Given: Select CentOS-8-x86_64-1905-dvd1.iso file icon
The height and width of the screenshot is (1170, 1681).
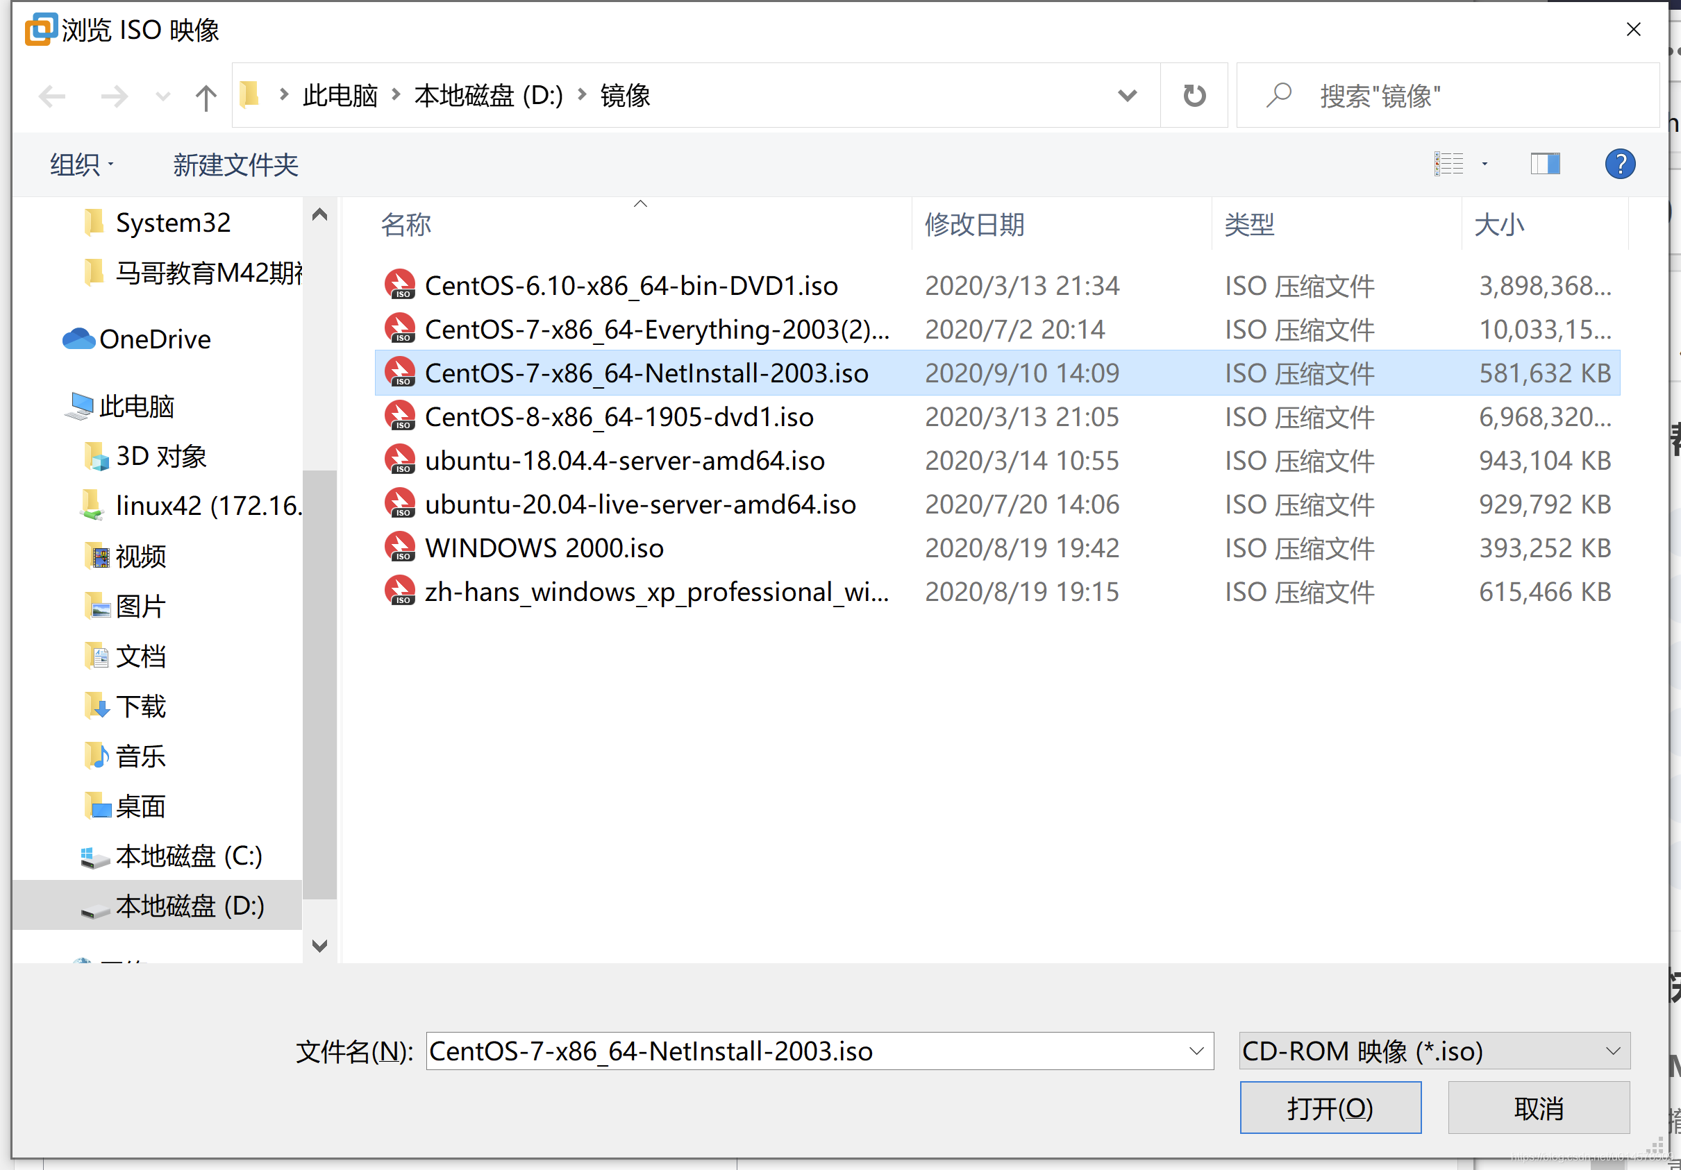Looking at the screenshot, I should click(400, 416).
